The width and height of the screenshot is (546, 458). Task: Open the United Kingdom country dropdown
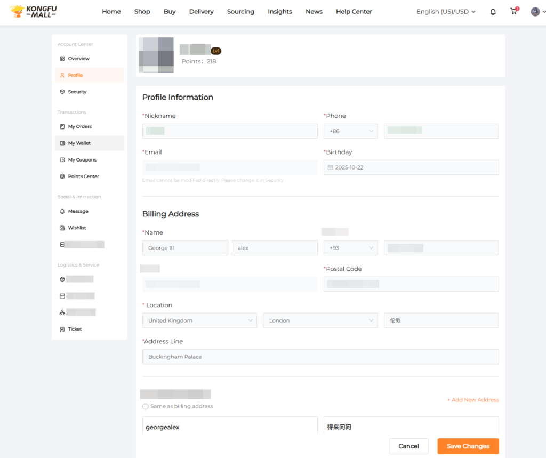click(x=199, y=320)
